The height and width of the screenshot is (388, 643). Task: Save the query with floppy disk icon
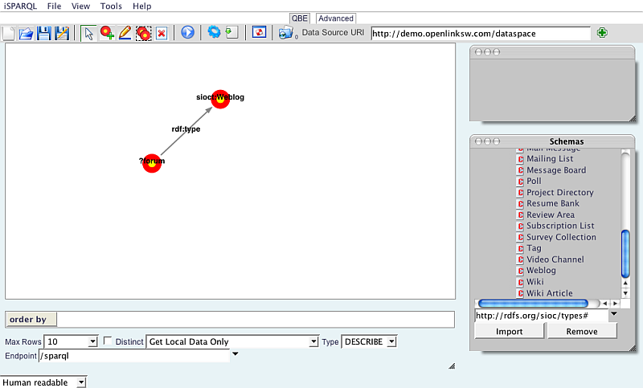pyautogui.click(x=44, y=33)
